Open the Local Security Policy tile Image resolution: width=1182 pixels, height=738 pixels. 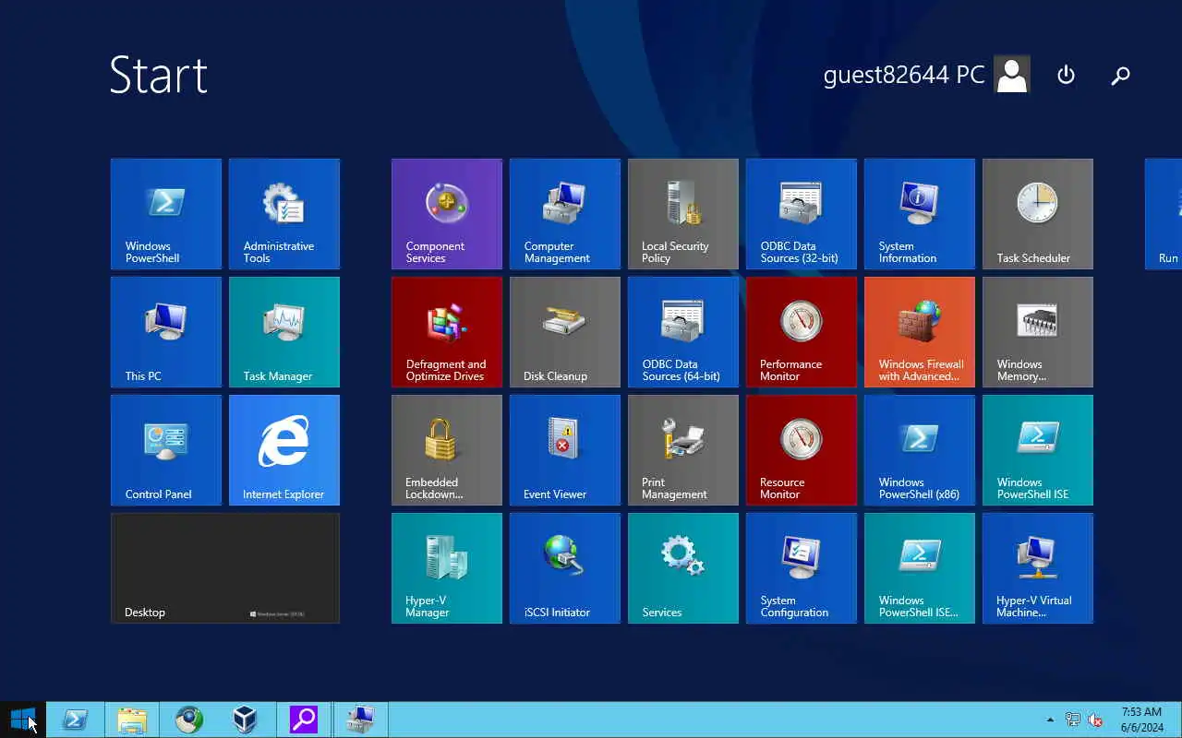[683, 214]
